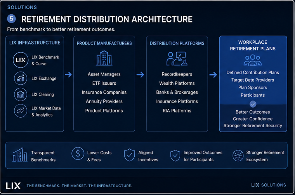This screenshot has width=295, height=195.
Task: Click the Distribution Platforms people icon
Action: 177,59
